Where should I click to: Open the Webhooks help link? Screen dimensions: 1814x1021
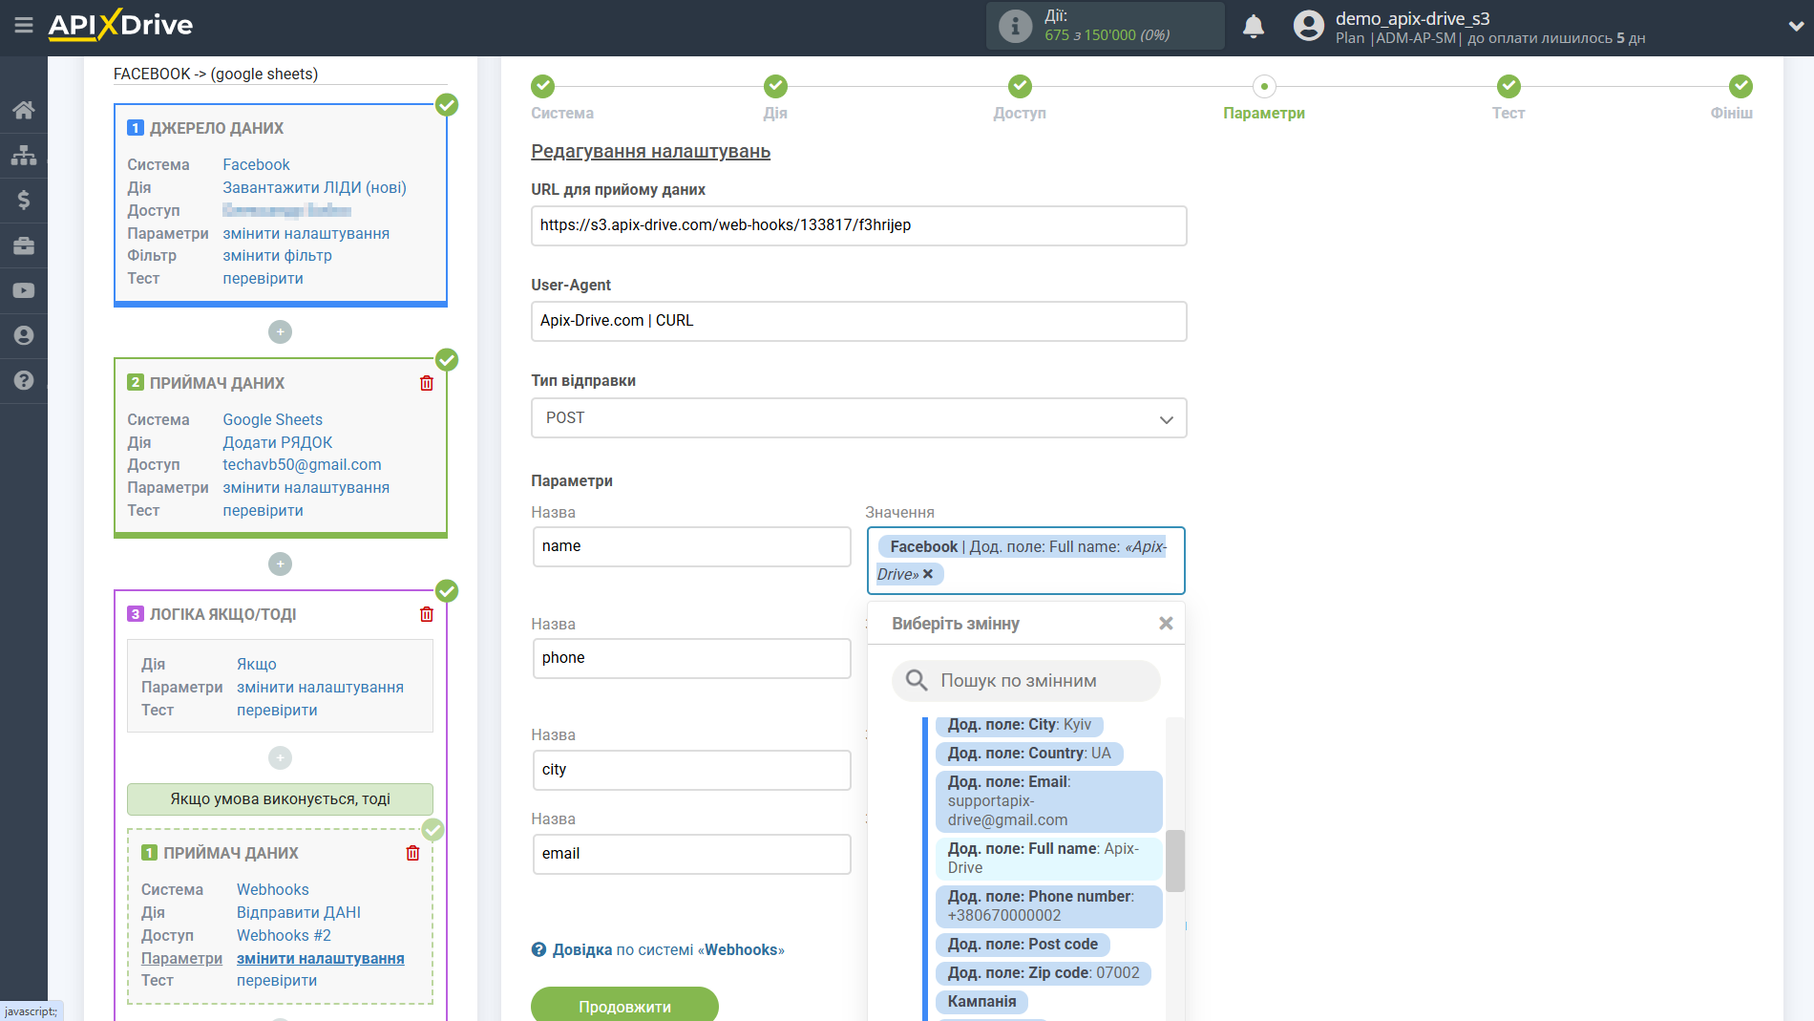(x=668, y=950)
